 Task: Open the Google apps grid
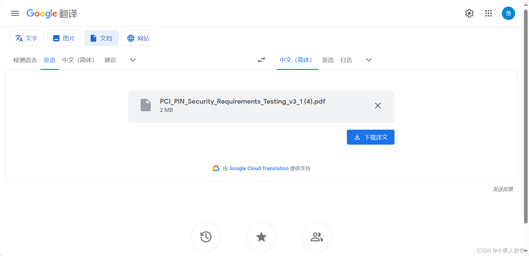point(489,13)
